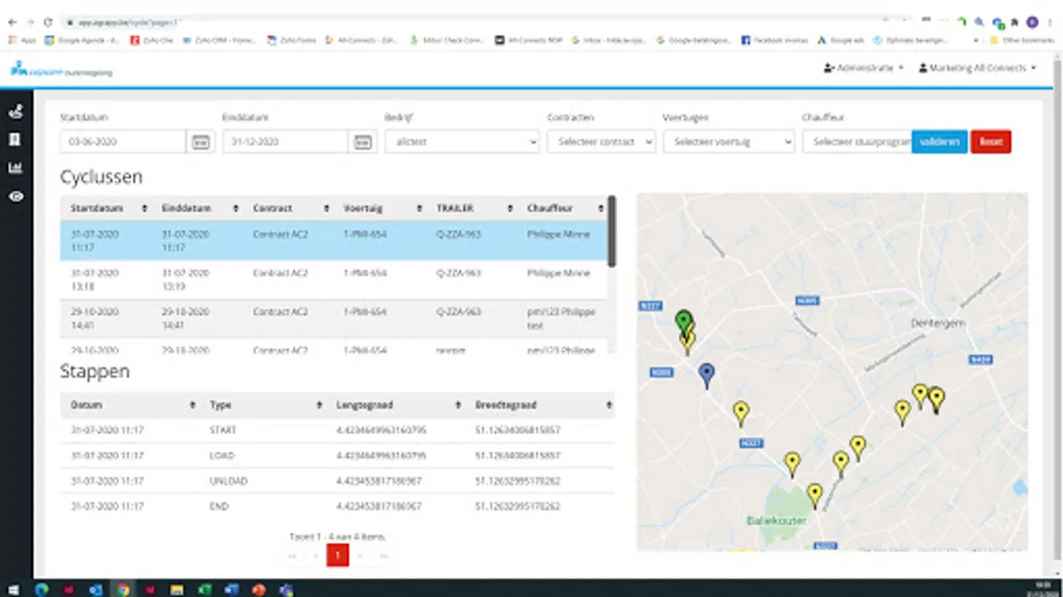Viewport: 1063px width, 597px height.
Task: Expand the Bedrijf dropdown
Action: point(462,142)
